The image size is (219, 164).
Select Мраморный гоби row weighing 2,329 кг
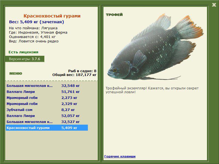pyautogui.click(x=47, y=104)
